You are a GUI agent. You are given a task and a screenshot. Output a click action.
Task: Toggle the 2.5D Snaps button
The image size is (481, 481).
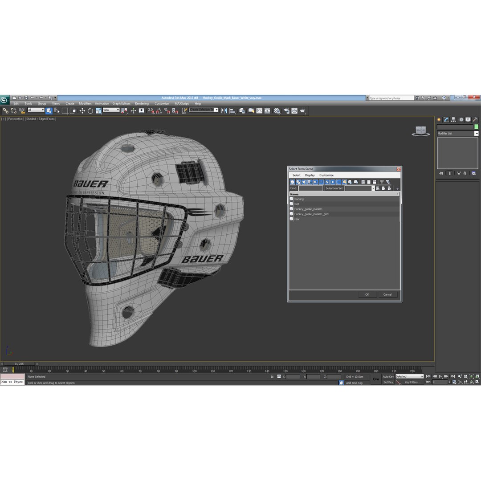pos(151,111)
